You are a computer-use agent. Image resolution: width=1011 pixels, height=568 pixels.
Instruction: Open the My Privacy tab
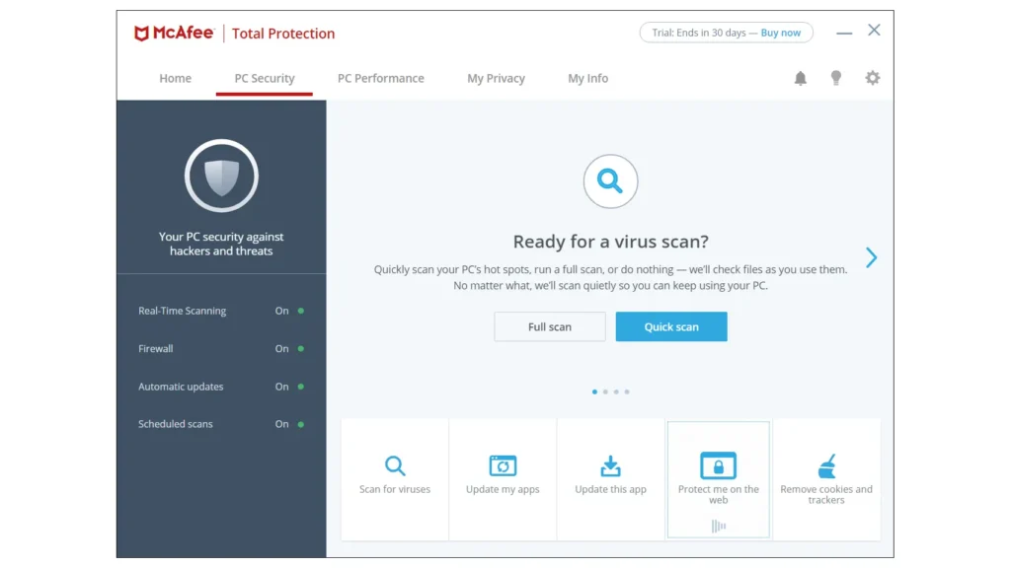pyautogui.click(x=496, y=78)
